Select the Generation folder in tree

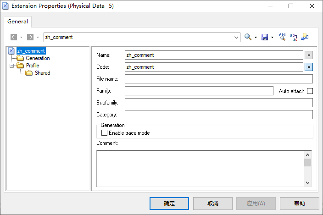click(x=38, y=58)
